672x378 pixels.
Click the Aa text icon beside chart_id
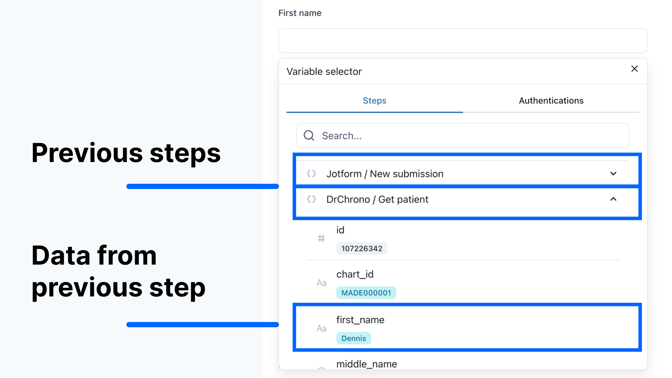coord(321,283)
